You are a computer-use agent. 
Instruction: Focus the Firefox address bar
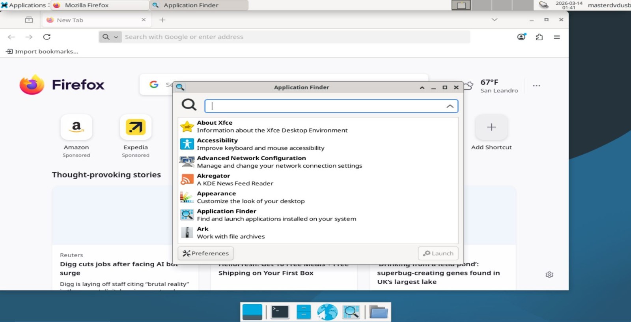[296, 37]
